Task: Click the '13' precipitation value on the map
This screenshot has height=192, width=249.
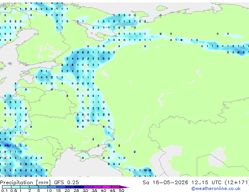Action: pyautogui.click(x=145, y=170)
